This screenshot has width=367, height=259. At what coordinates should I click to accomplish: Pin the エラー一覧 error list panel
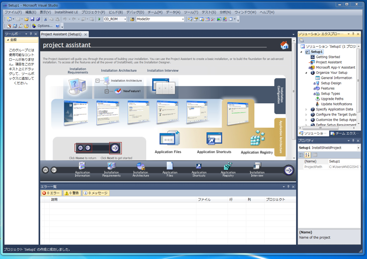288,187
